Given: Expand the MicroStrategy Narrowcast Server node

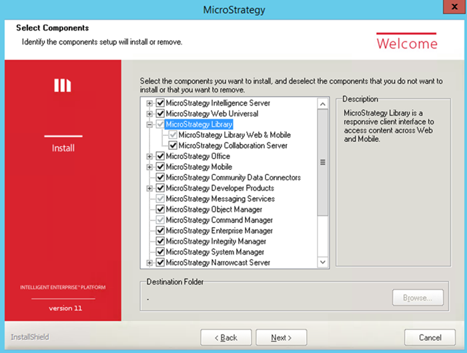Looking at the screenshot, I should click(x=149, y=263).
